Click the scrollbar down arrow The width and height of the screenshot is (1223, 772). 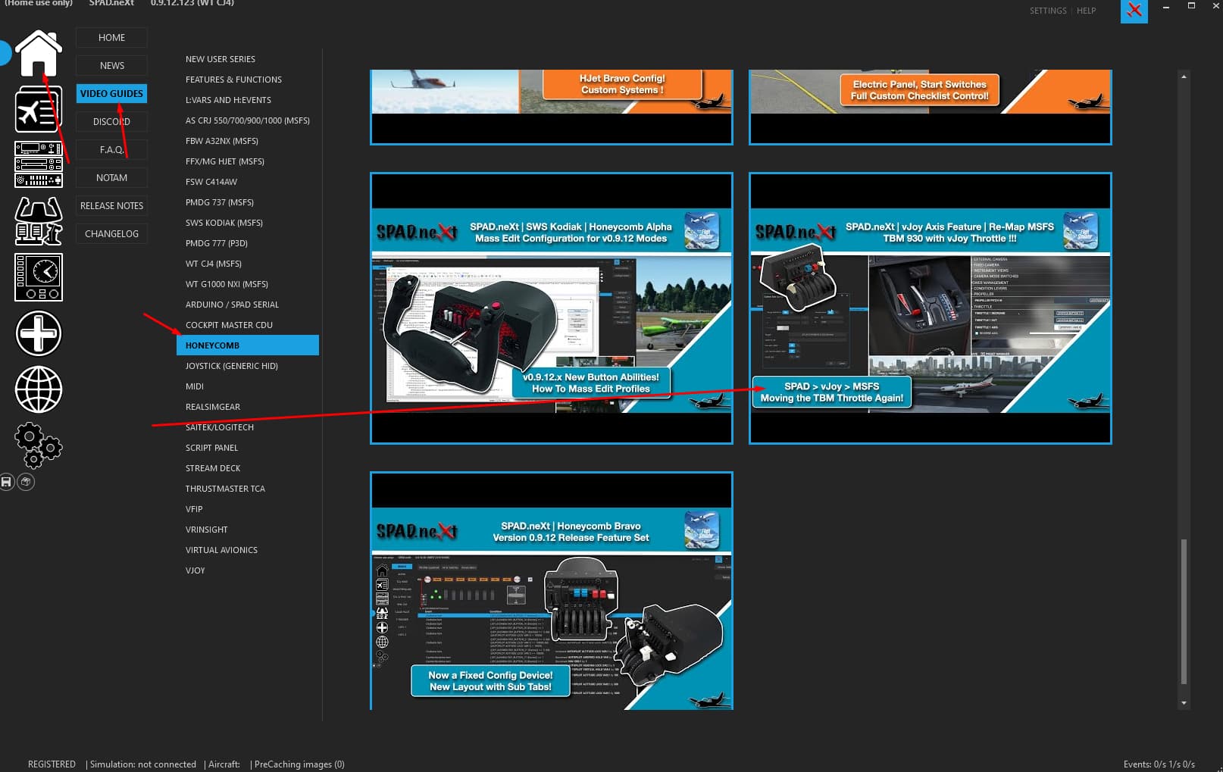tap(1184, 703)
